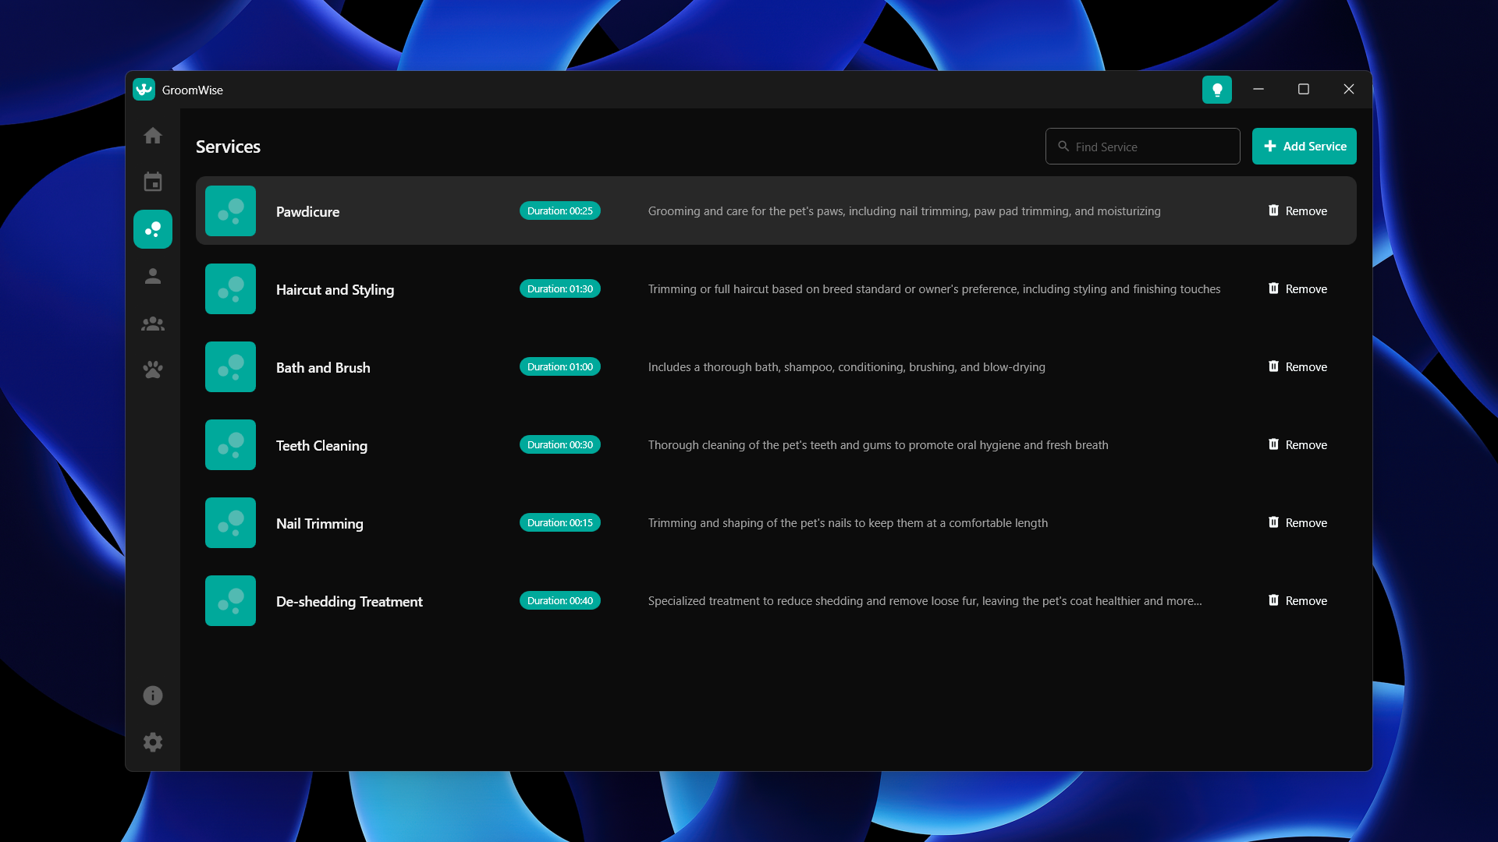
Task: Open the group of people sidebar icon
Action: tap(153, 324)
